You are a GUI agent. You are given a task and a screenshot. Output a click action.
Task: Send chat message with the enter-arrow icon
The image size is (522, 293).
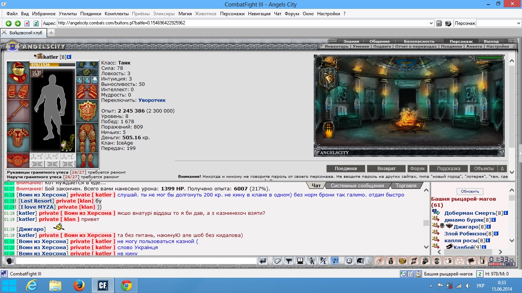(263, 261)
